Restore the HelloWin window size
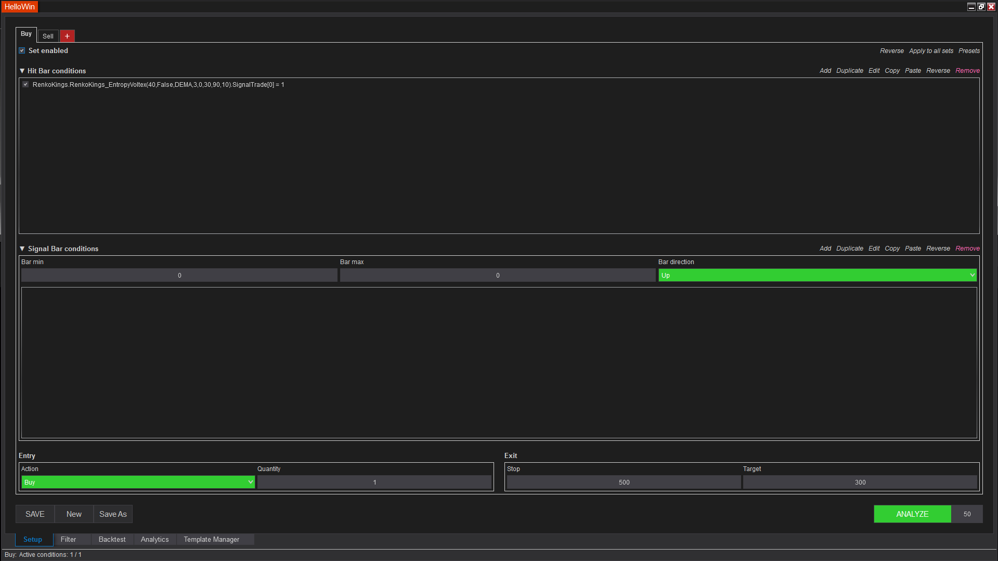The height and width of the screenshot is (561, 998). click(981, 7)
